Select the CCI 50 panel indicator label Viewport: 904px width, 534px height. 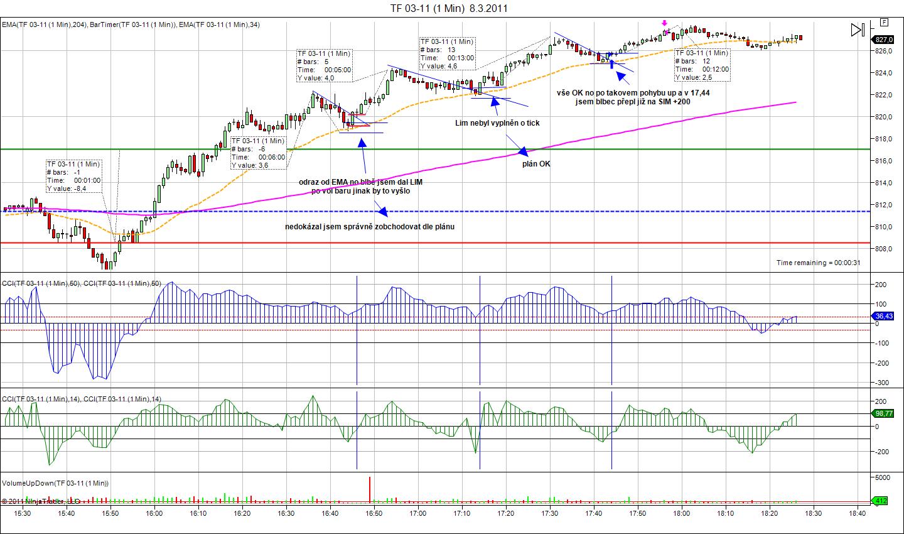tap(82, 283)
